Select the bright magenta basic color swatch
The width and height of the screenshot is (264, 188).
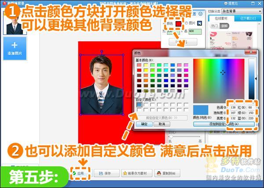click(x=186, y=70)
